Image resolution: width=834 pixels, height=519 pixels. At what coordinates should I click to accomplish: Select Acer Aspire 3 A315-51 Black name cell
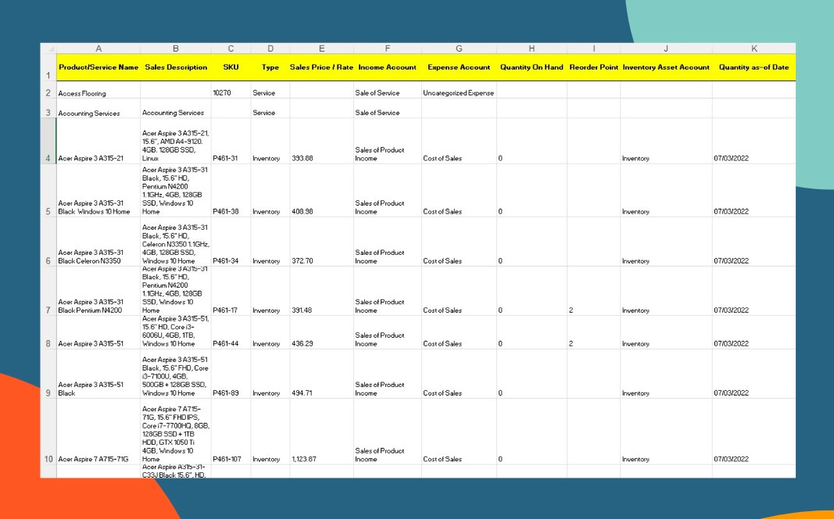pyautogui.click(x=98, y=374)
